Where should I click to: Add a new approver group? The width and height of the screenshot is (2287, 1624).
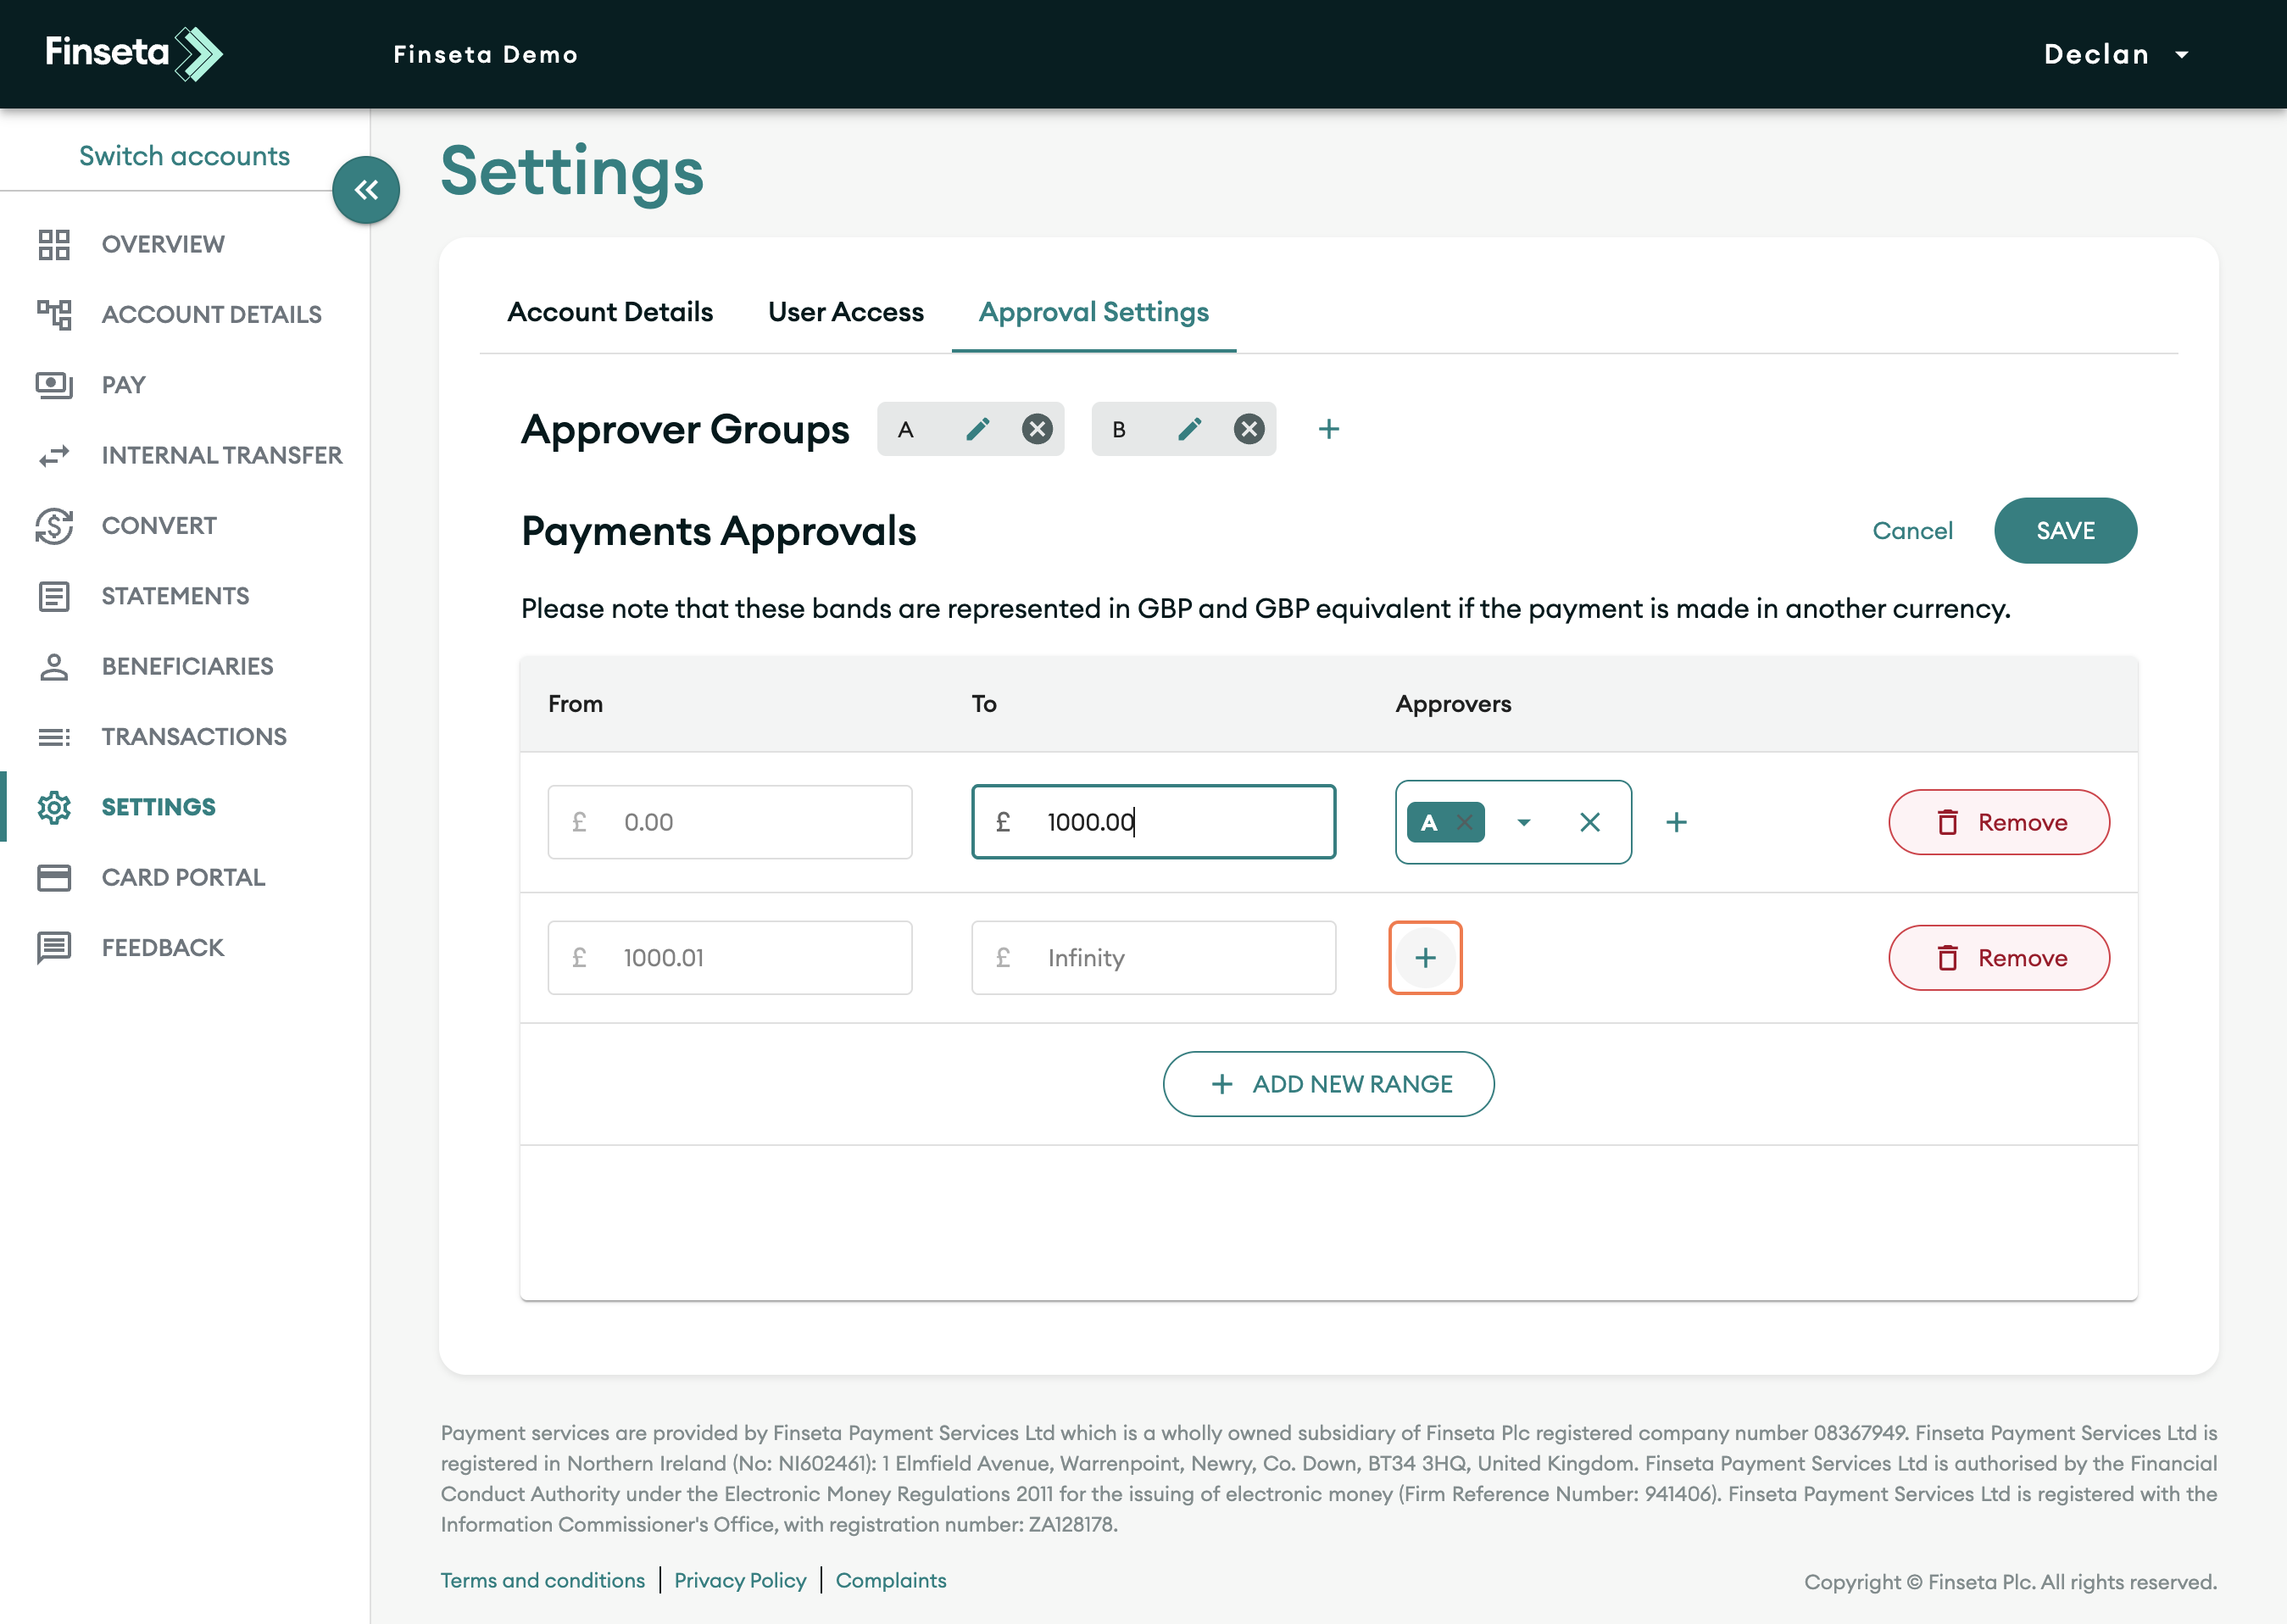(1328, 429)
